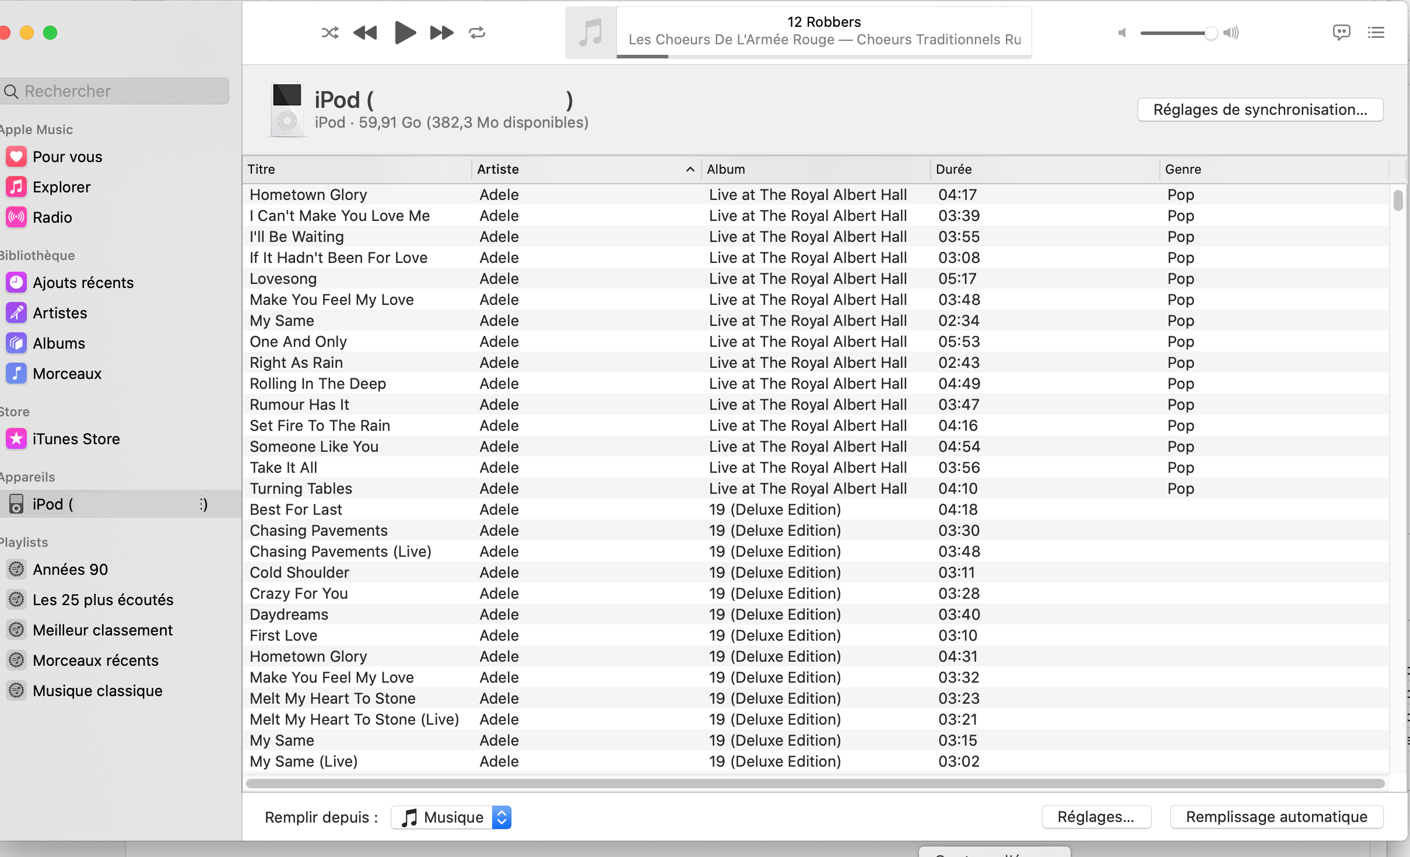
Task: Open the lyrics panel icon
Action: tap(1341, 33)
